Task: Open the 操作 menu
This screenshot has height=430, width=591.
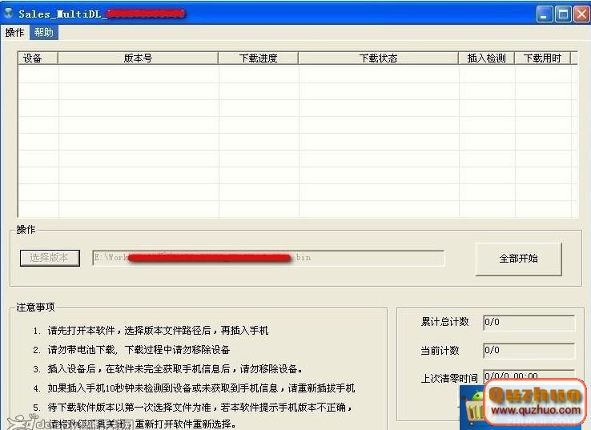Action: (x=14, y=33)
